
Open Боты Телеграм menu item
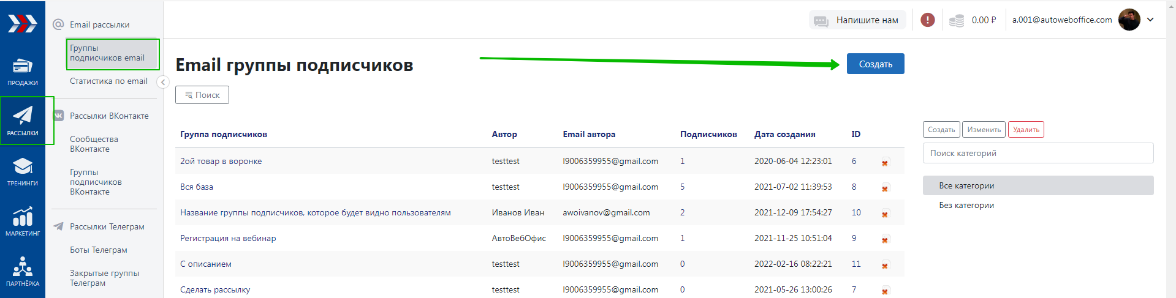99,250
